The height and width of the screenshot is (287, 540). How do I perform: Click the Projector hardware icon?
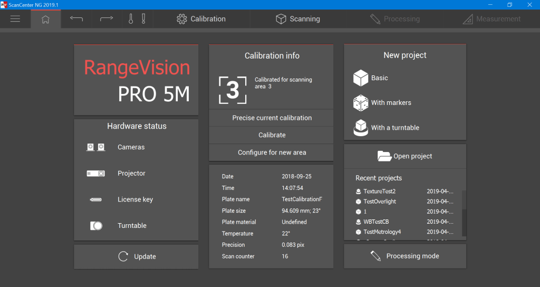tap(95, 173)
